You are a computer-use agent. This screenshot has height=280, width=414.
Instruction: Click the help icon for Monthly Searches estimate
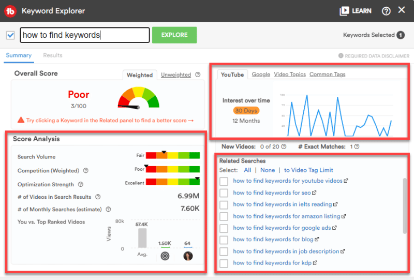pos(108,209)
